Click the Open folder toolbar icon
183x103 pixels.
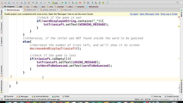[x=2, y=3]
